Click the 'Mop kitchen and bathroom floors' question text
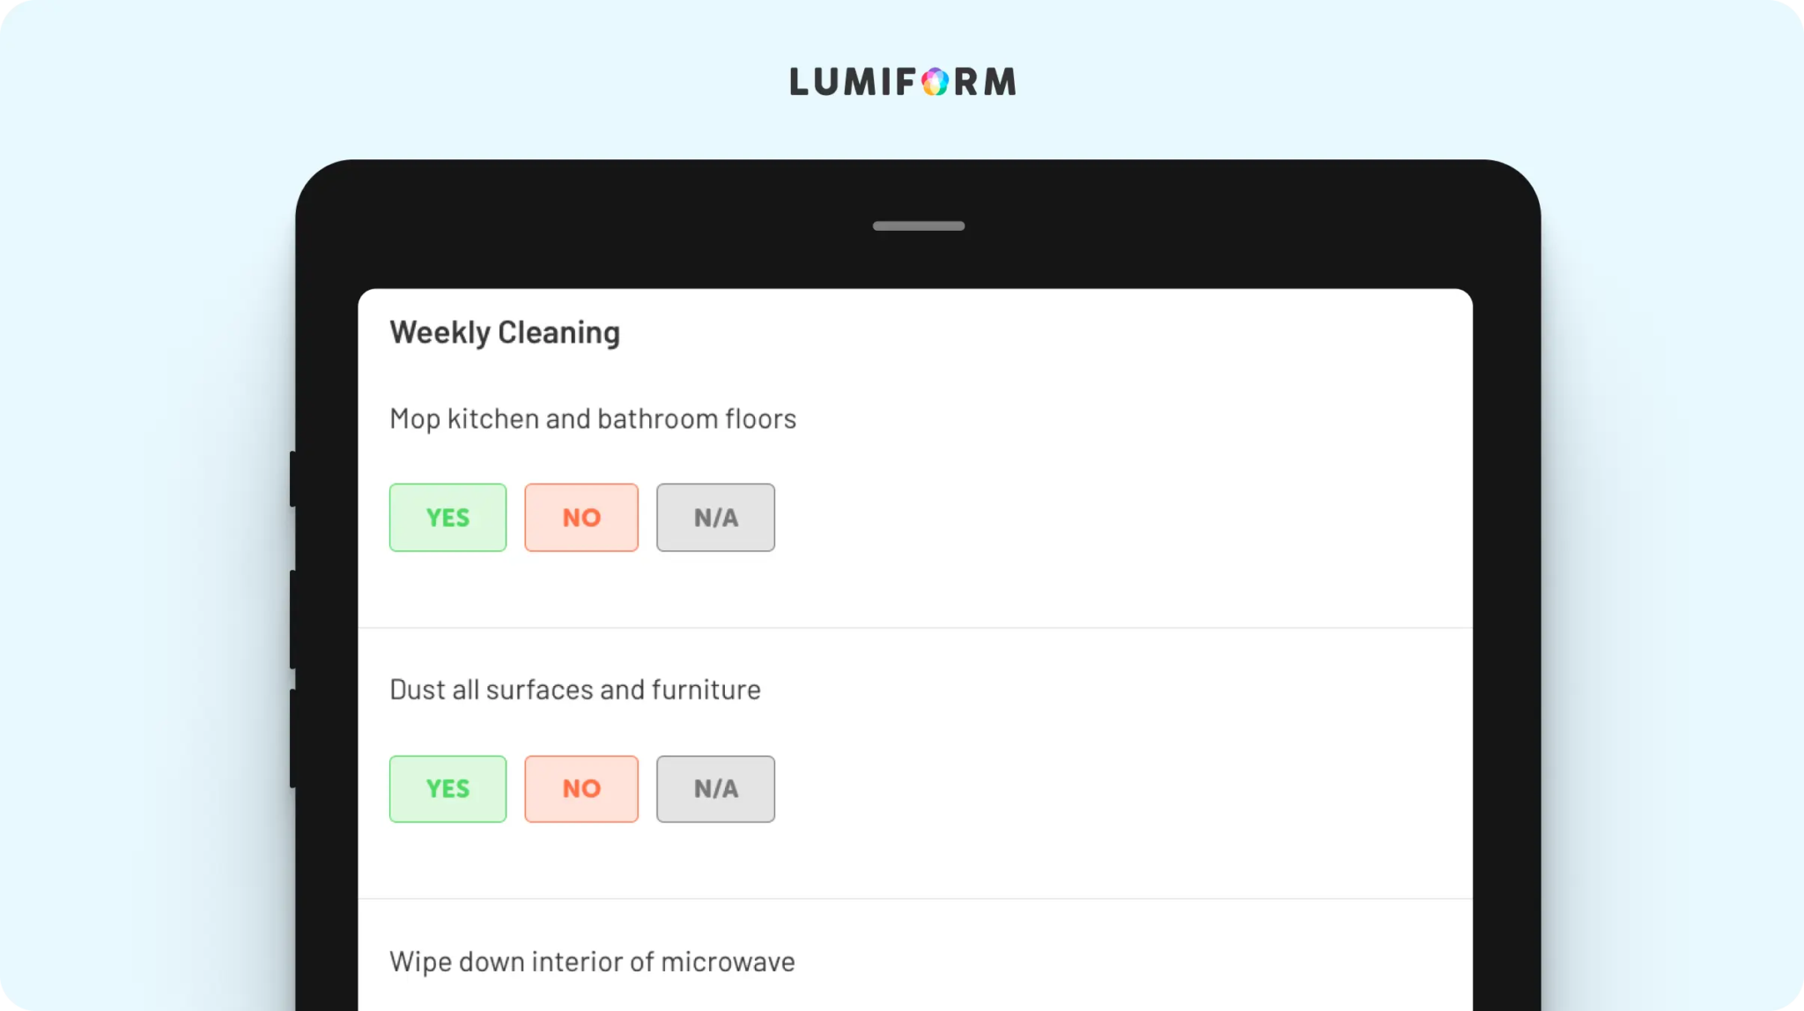Screen dimensions: 1804x1011 coord(593,419)
